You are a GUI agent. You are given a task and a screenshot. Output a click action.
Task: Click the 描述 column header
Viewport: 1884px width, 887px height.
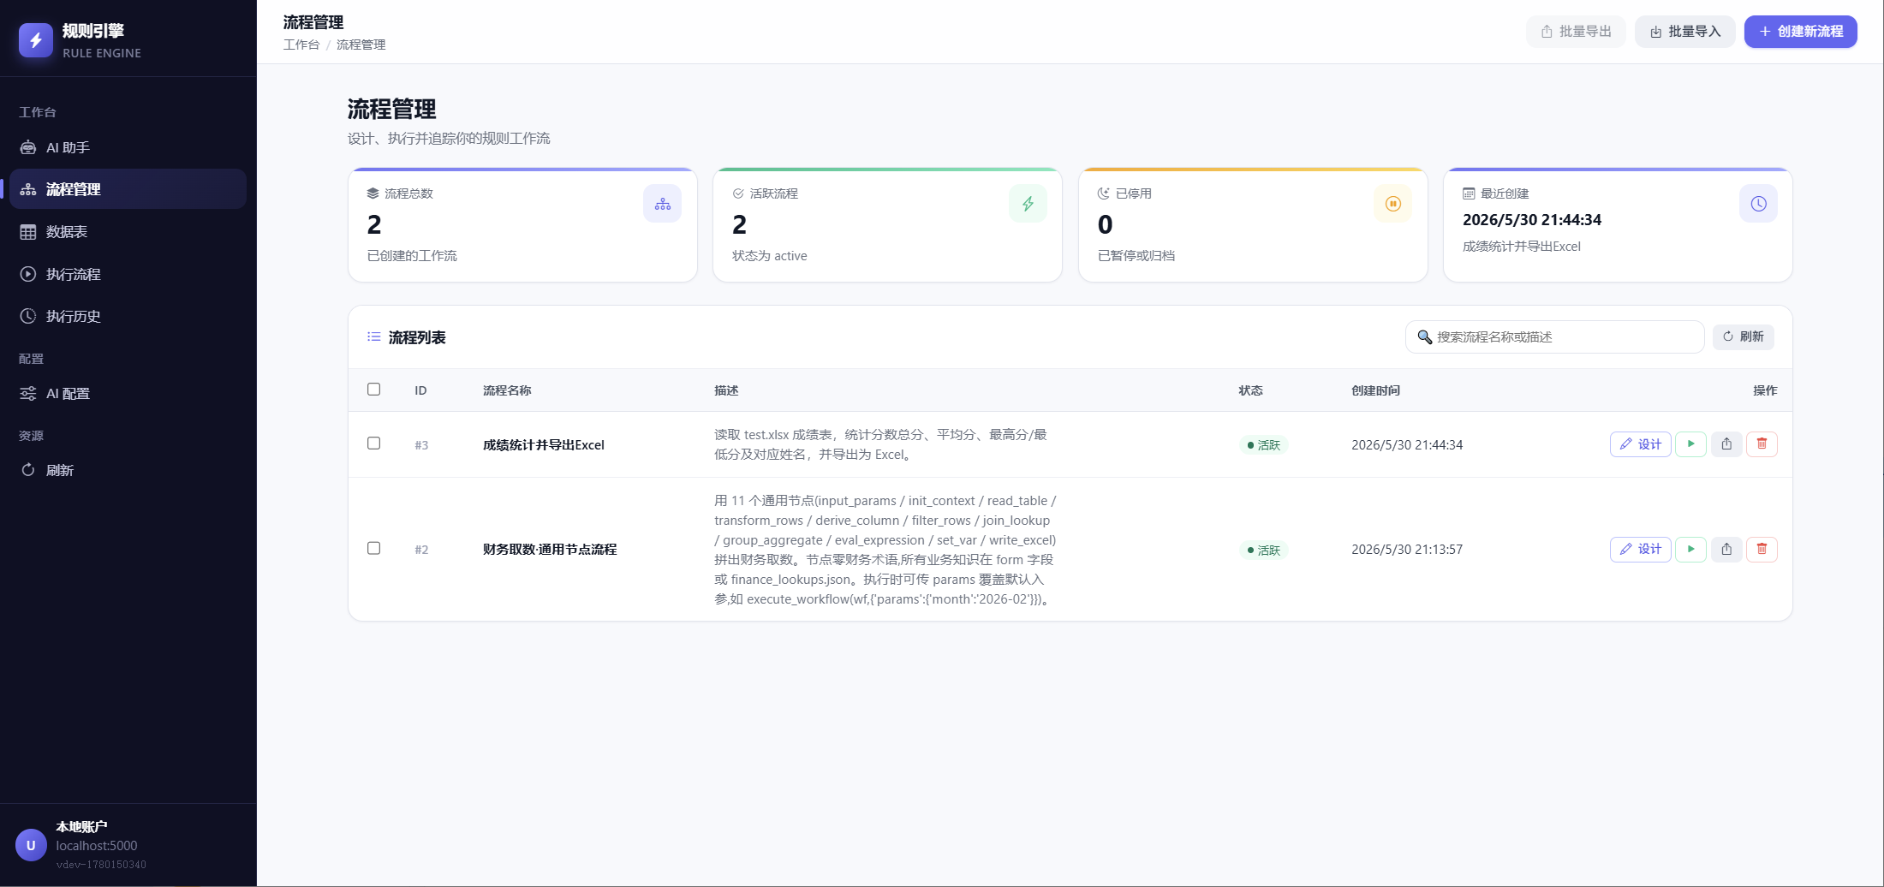(726, 390)
